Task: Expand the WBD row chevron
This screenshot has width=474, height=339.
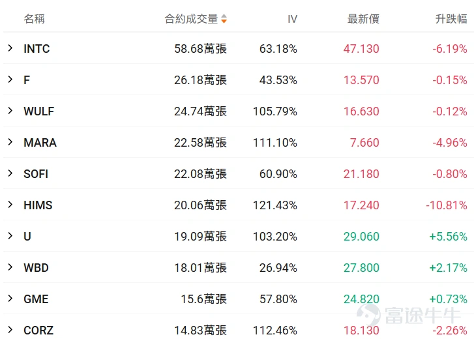Action: 10,267
